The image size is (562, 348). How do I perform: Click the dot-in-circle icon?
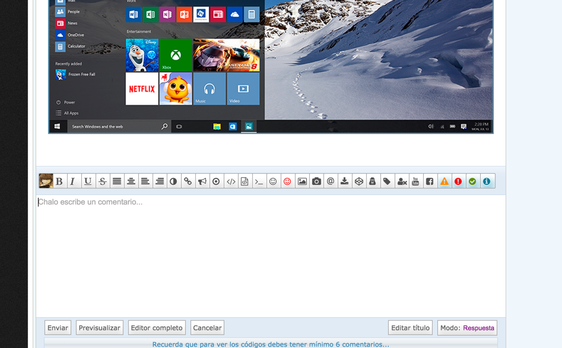217,181
